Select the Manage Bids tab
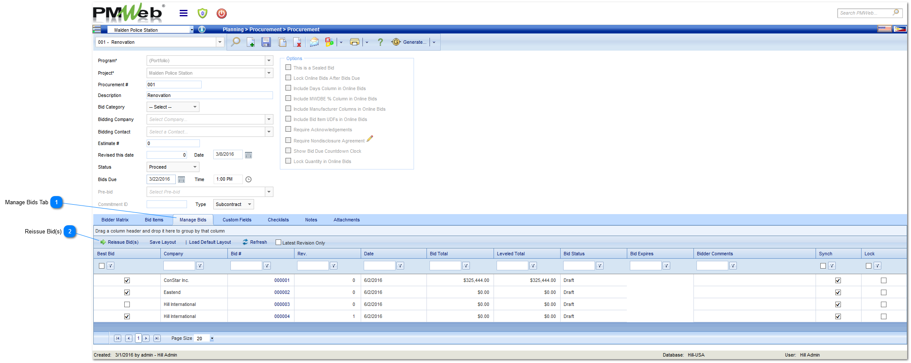 [x=193, y=220]
